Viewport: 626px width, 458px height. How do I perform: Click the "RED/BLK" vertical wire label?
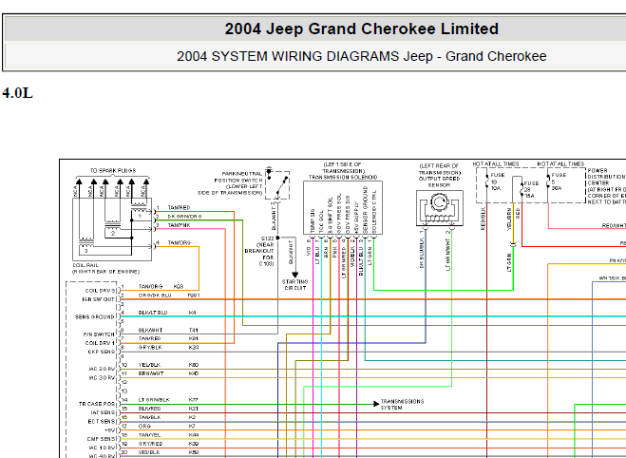coord(484,219)
